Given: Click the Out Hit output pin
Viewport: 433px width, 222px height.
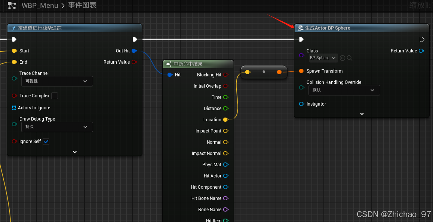Looking at the screenshot, I should pyautogui.click(x=134, y=51).
